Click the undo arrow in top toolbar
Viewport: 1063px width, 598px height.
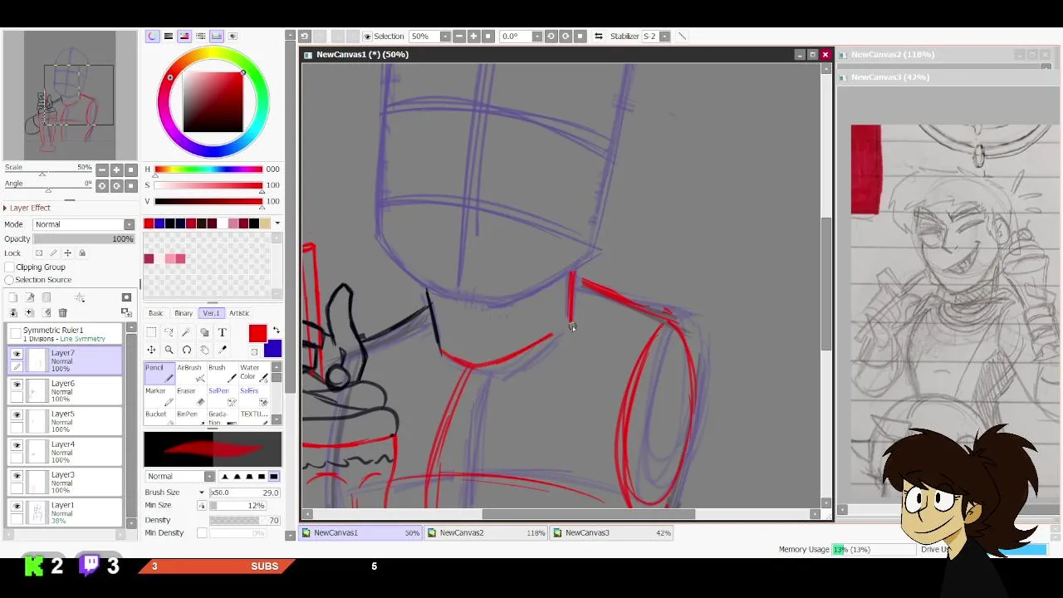click(305, 36)
